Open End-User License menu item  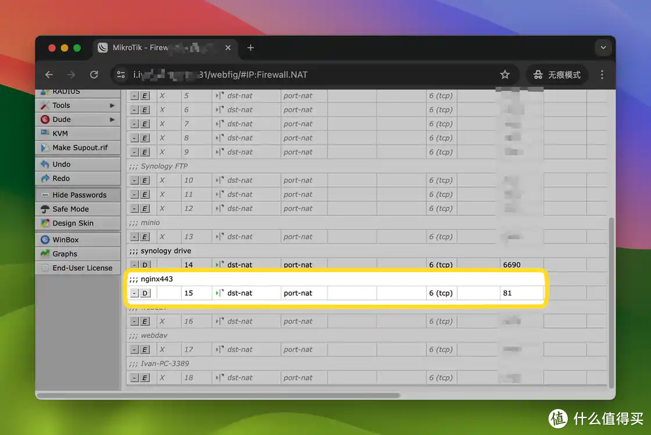tap(82, 268)
